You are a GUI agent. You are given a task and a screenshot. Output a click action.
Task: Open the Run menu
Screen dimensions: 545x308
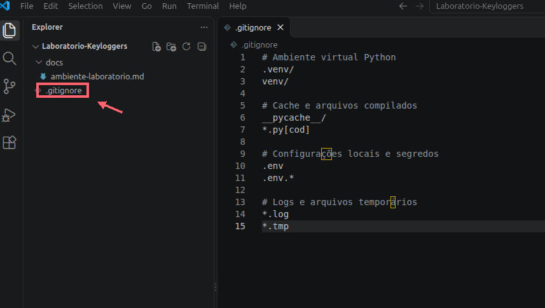[x=169, y=6]
